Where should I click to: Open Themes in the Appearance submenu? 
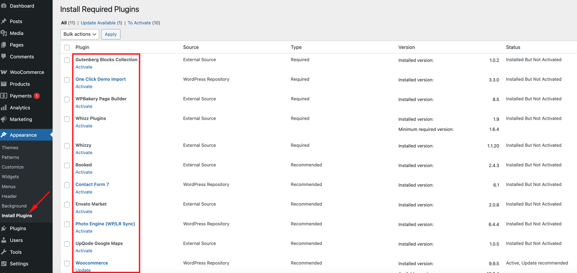(10, 148)
